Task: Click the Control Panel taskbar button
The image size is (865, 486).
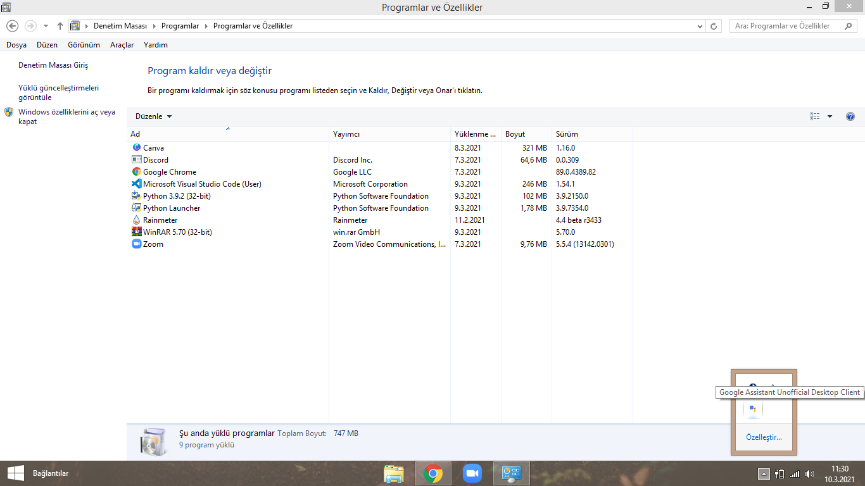Action: coord(511,473)
